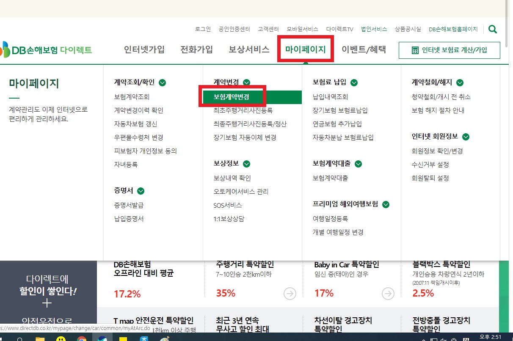Expand the 계약변경 chevron
513x341 pixels.
pos(247,82)
